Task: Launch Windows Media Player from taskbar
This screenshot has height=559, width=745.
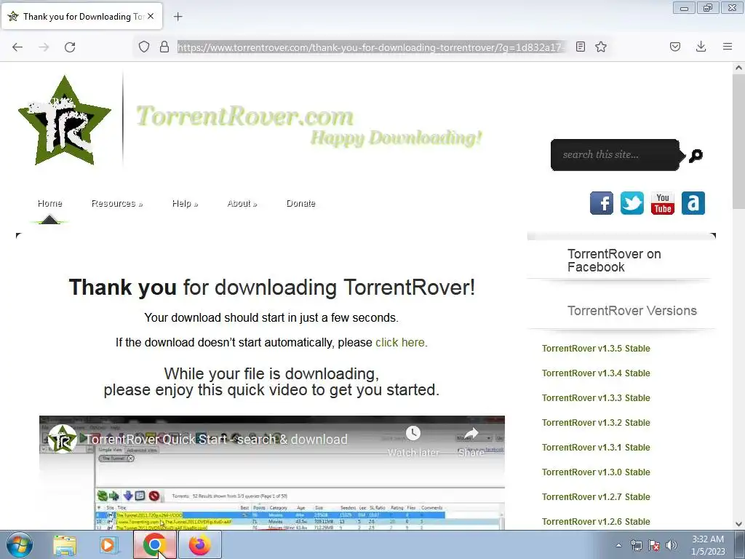Action: click(109, 545)
